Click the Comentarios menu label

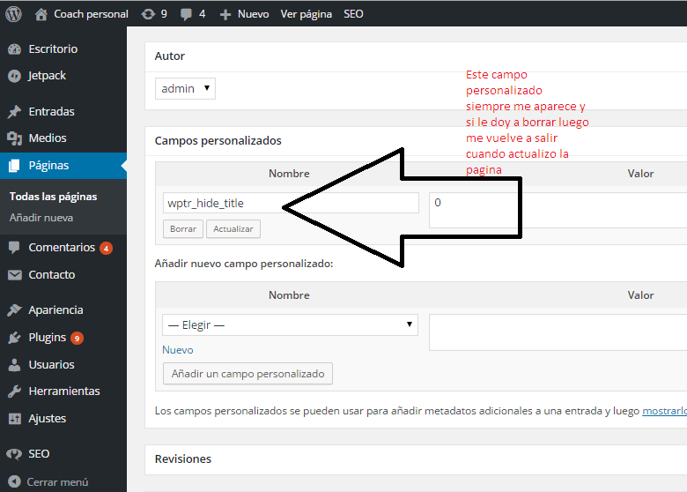62,248
